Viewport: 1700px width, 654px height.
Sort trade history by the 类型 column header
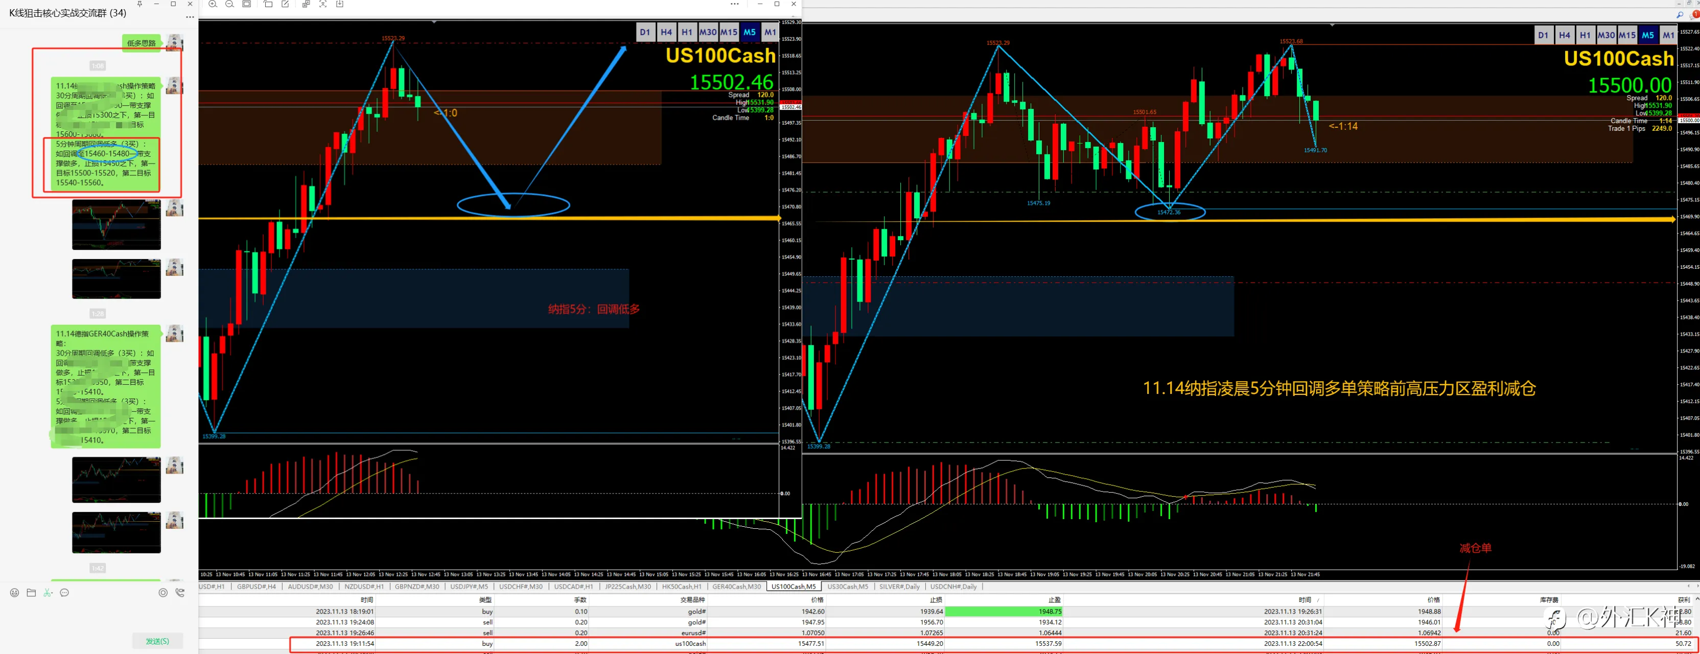pyautogui.click(x=485, y=600)
